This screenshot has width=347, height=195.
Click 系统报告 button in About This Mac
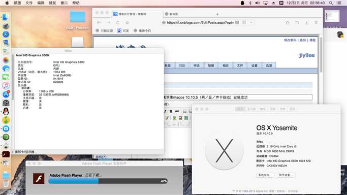click(265, 175)
